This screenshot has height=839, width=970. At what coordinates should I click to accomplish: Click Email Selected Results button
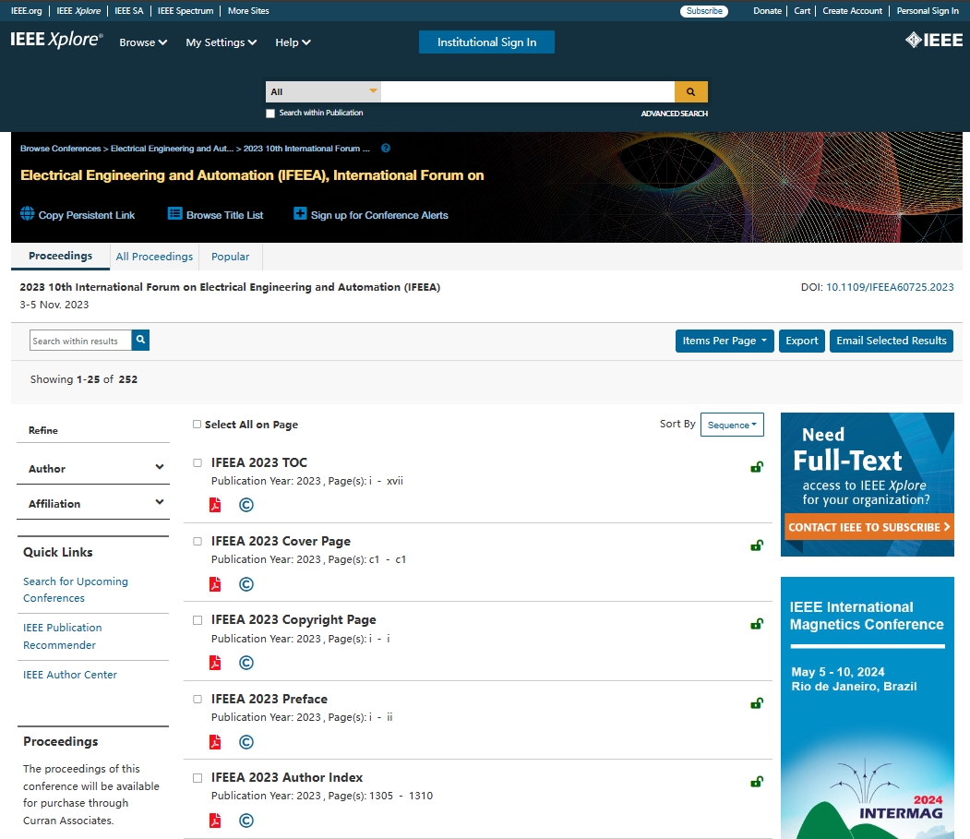coord(891,341)
